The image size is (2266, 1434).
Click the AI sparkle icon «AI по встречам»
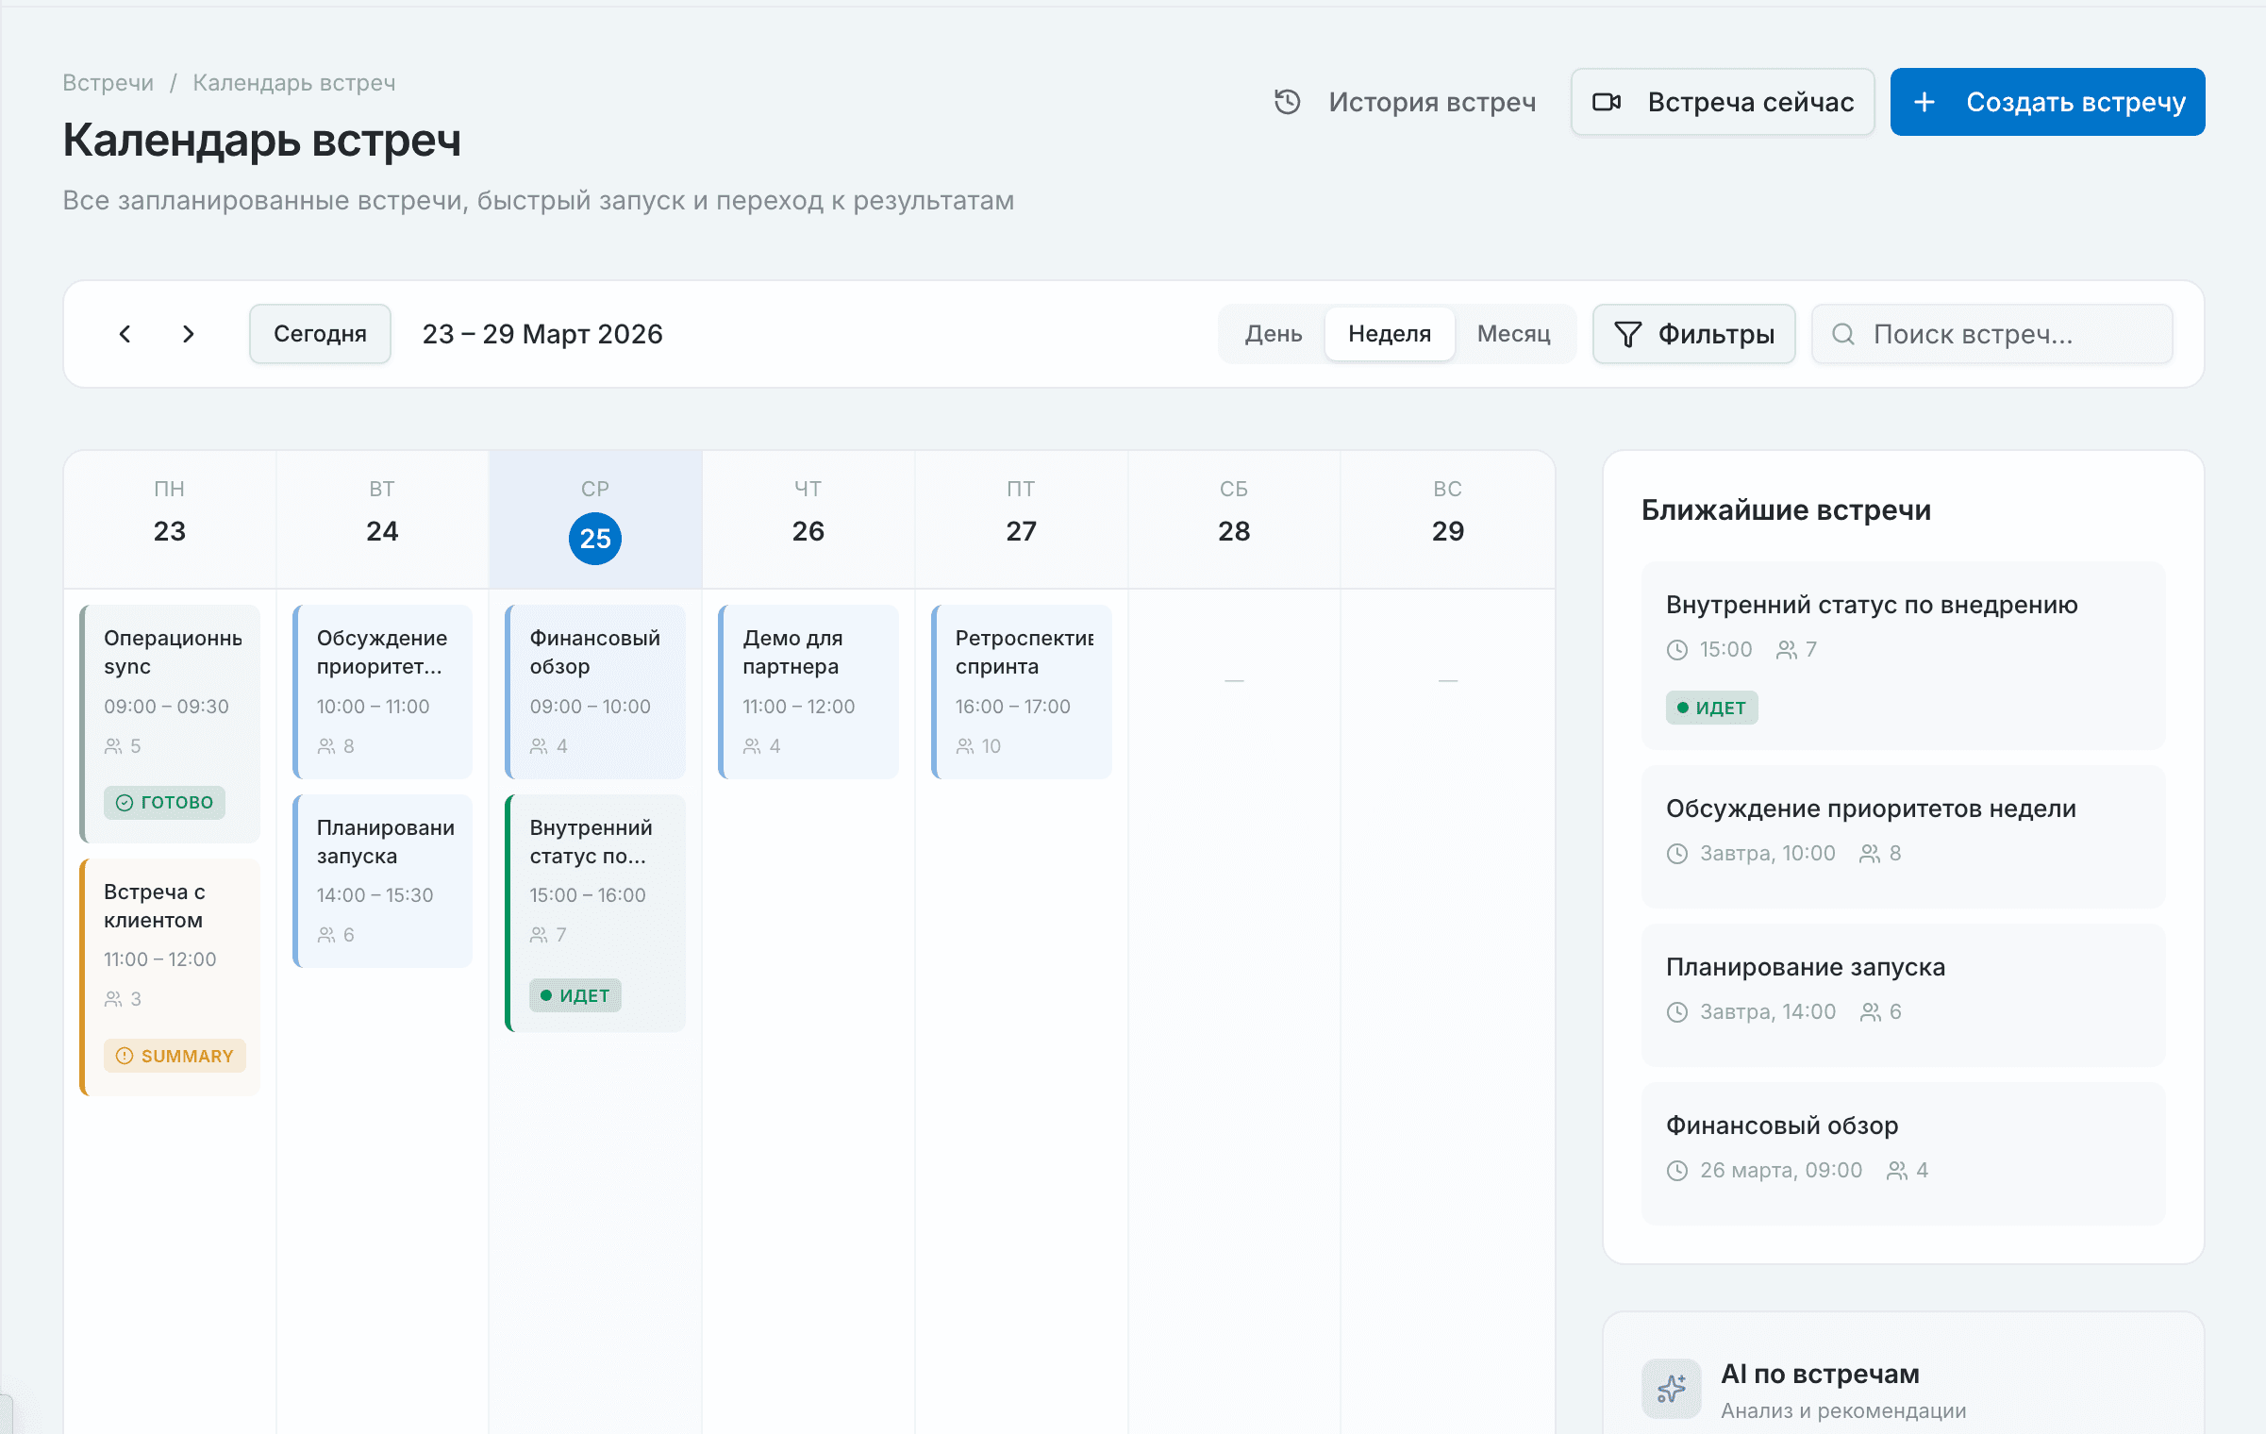(1671, 1388)
